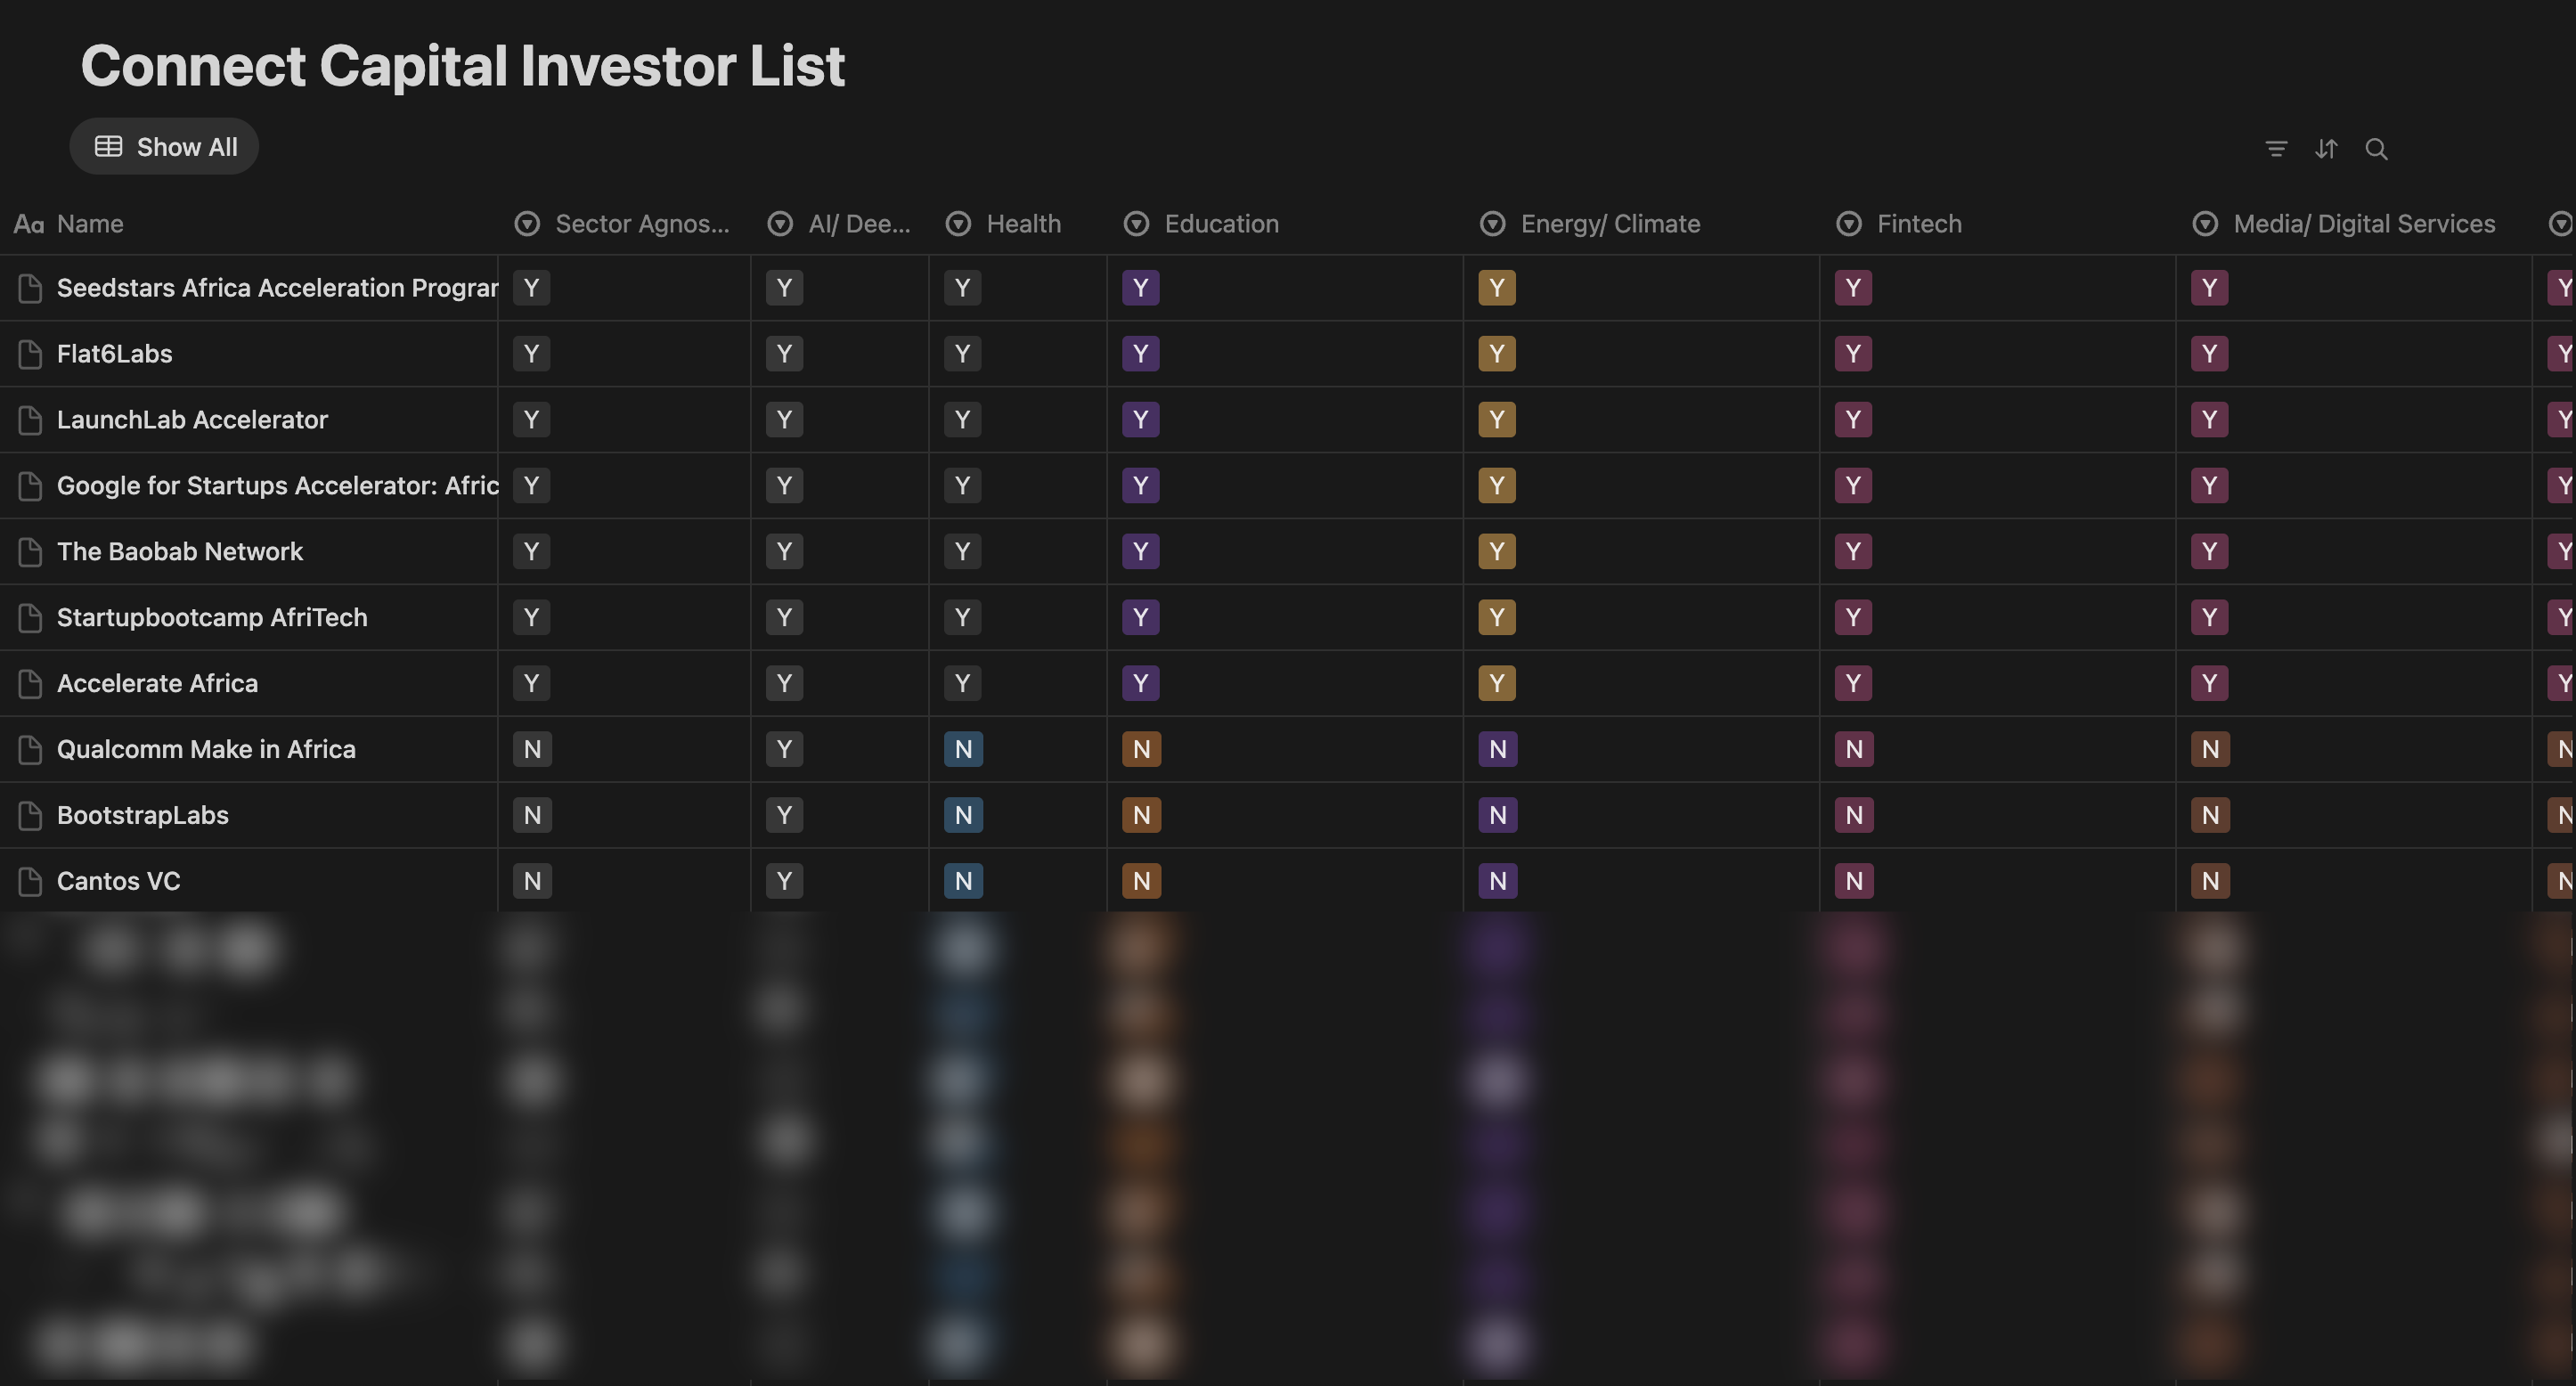2576x1386 pixels.
Task: Click the Media/ Digital Services column header
Action: pos(2363,224)
